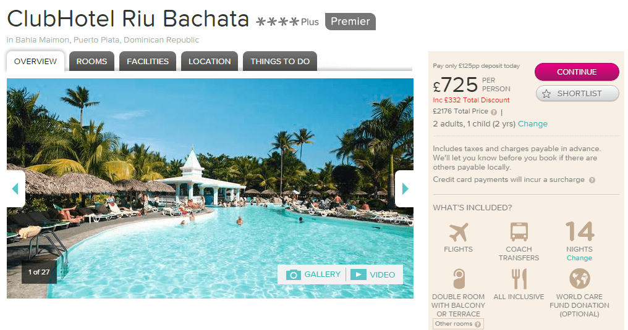Click the door hanger room icon

point(458,278)
